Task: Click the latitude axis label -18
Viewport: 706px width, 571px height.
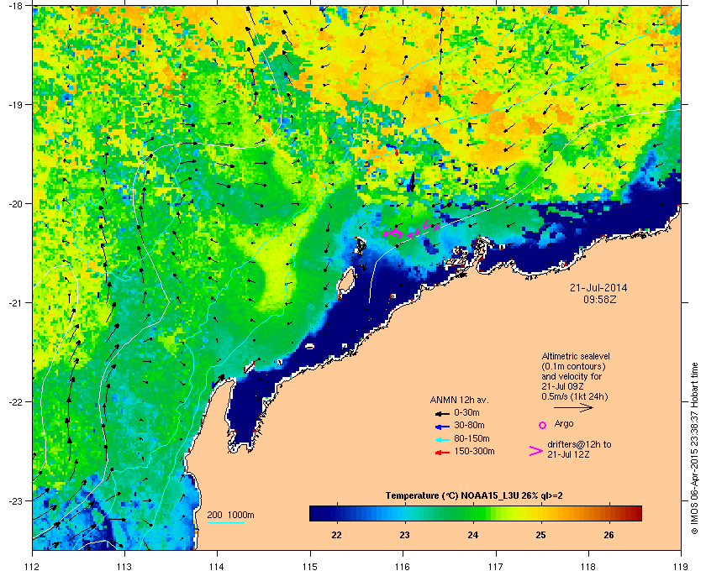Action: 15,6
